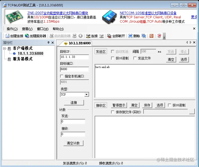Open the 操作(O) menu
The image size is (199, 167).
[x=12, y=29]
